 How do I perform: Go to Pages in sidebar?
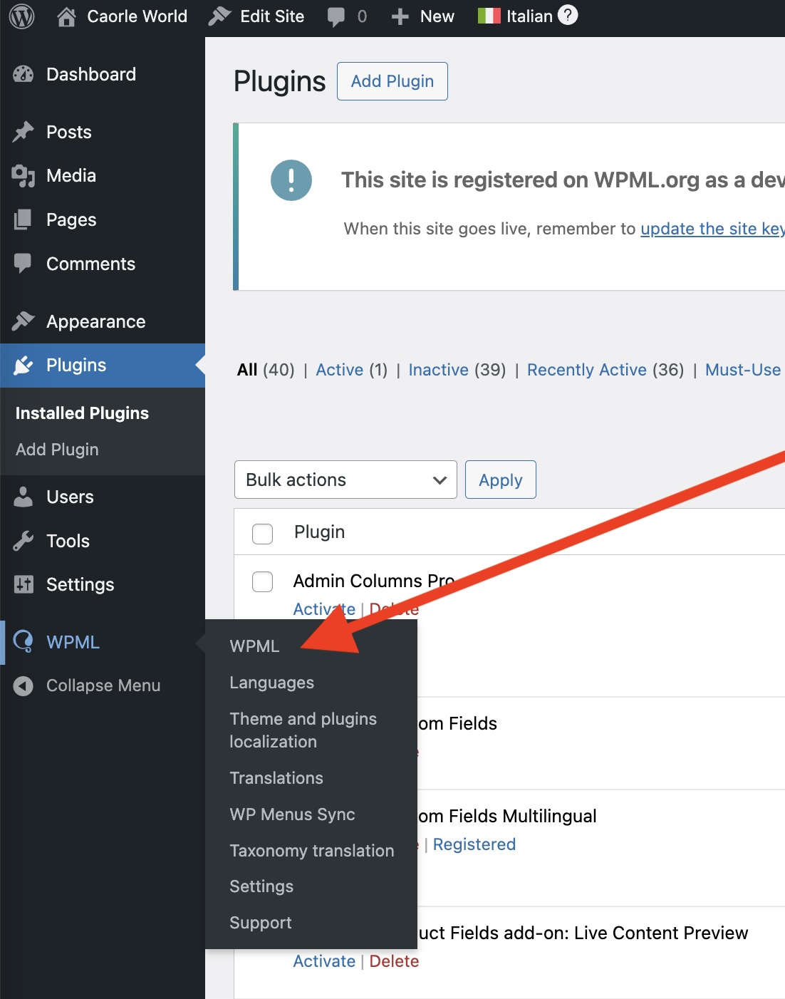coord(71,219)
